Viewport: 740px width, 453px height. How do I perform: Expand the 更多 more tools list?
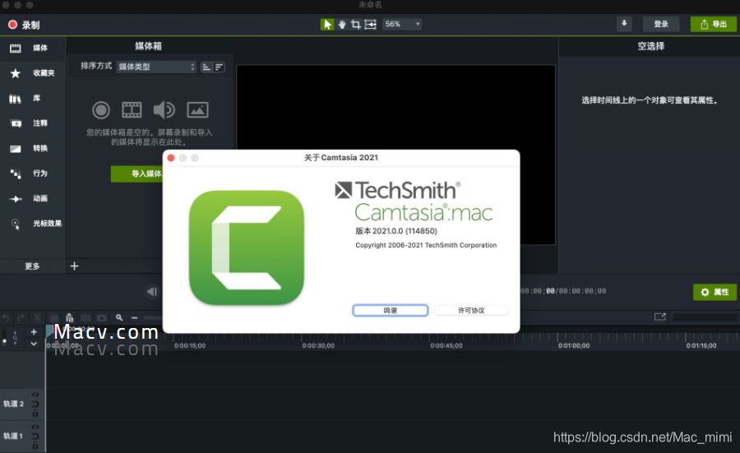[x=32, y=266]
